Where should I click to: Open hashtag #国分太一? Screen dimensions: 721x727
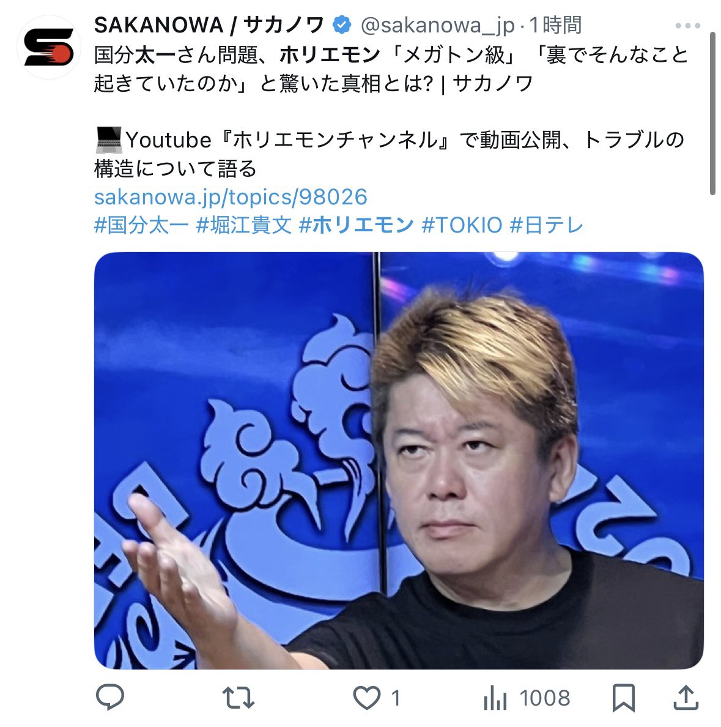(x=141, y=225)
